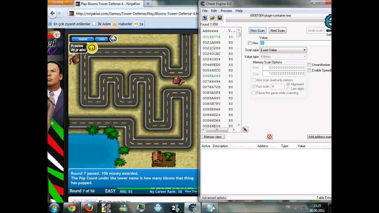Enable the Unrandomizer checkbox
This screenshot has width=379, height=213.
click(309, 65)
